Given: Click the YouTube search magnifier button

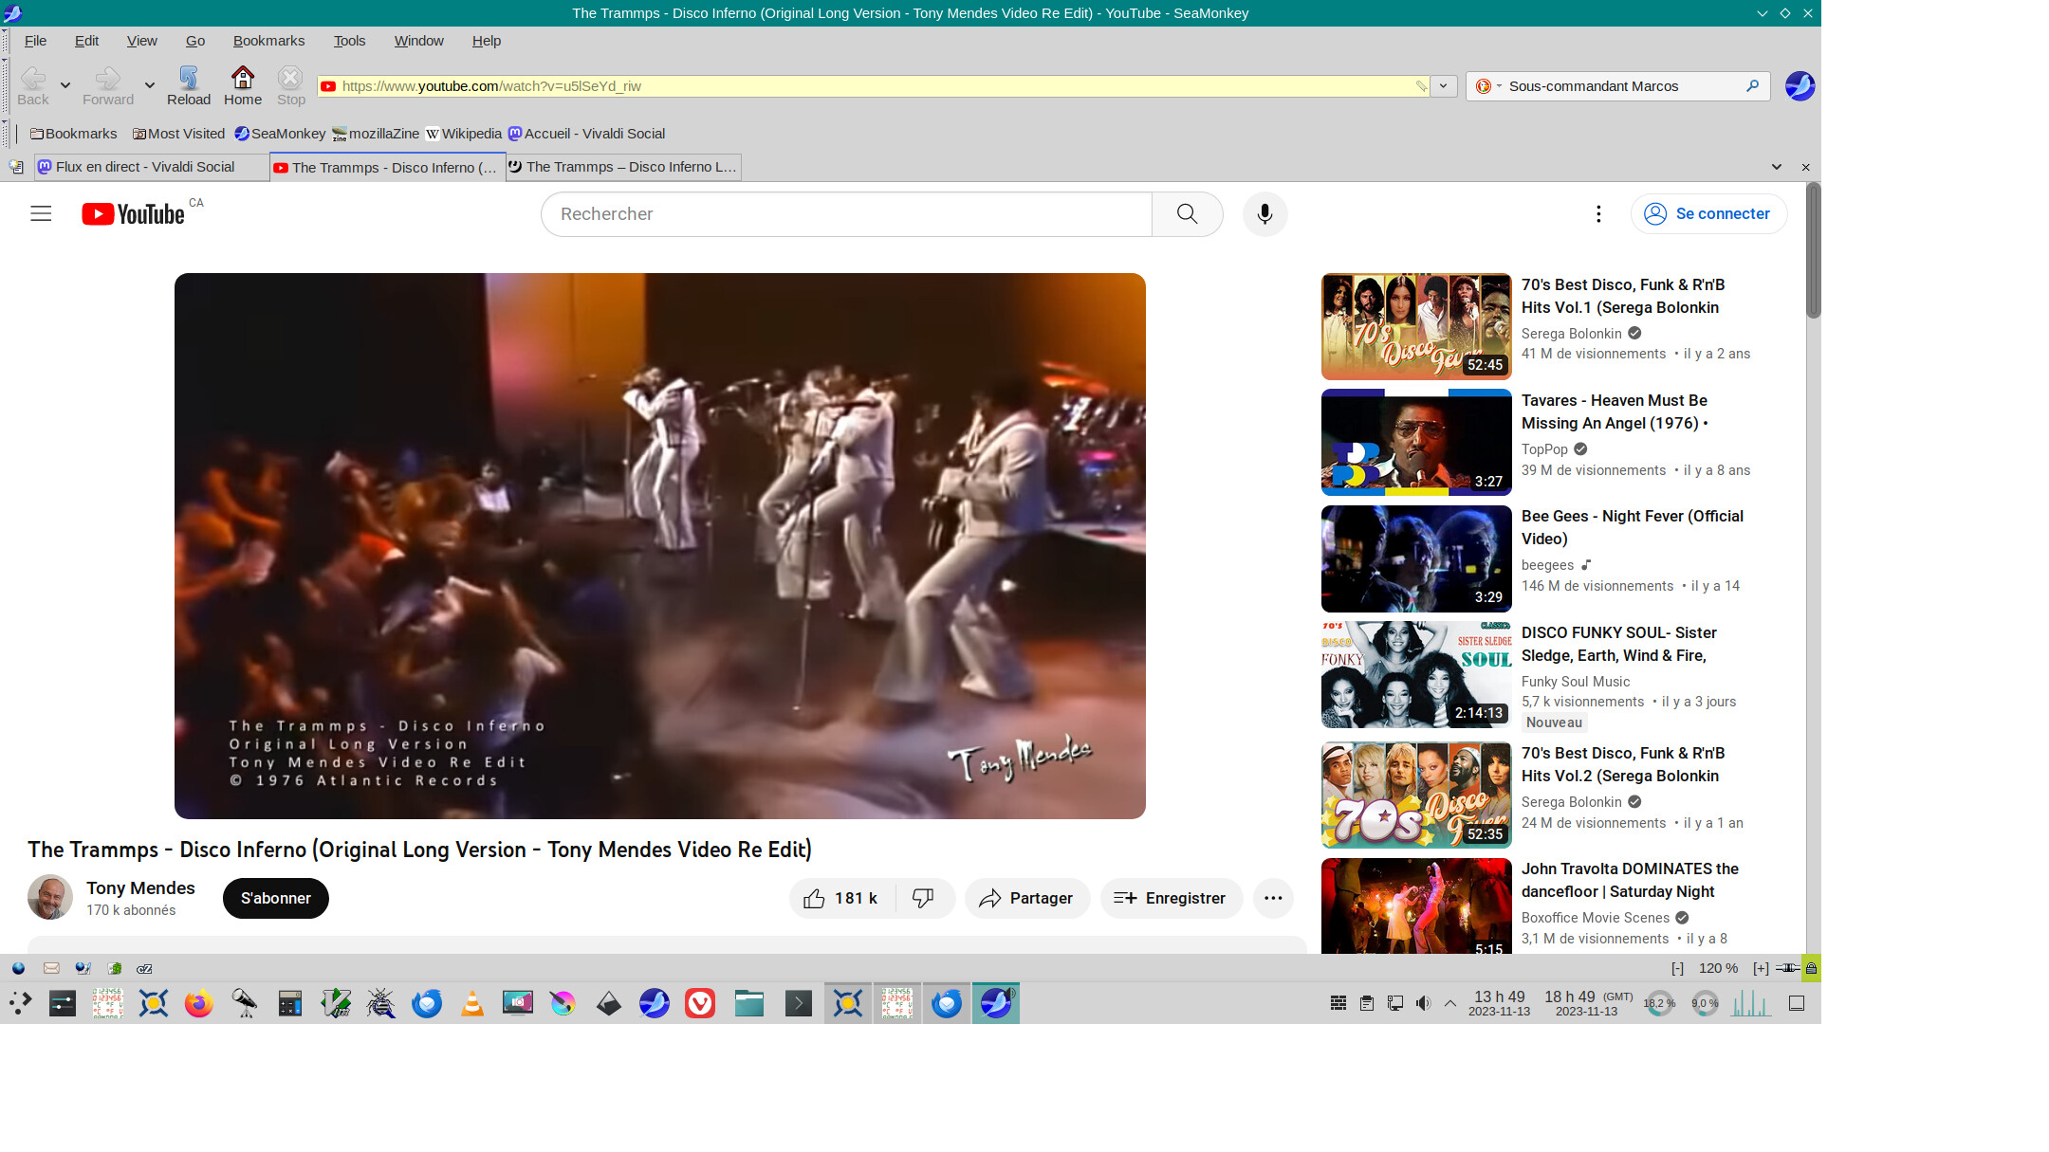Looking at the screenshot, I should click(1187, 214).
